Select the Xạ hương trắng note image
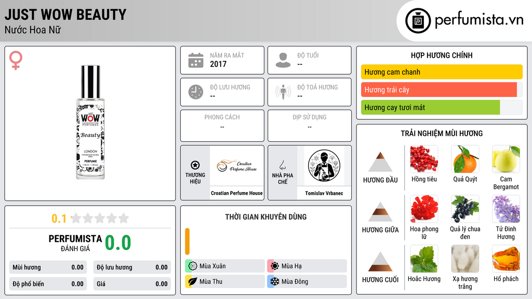The image size is (532, 299). coord(465,259)
